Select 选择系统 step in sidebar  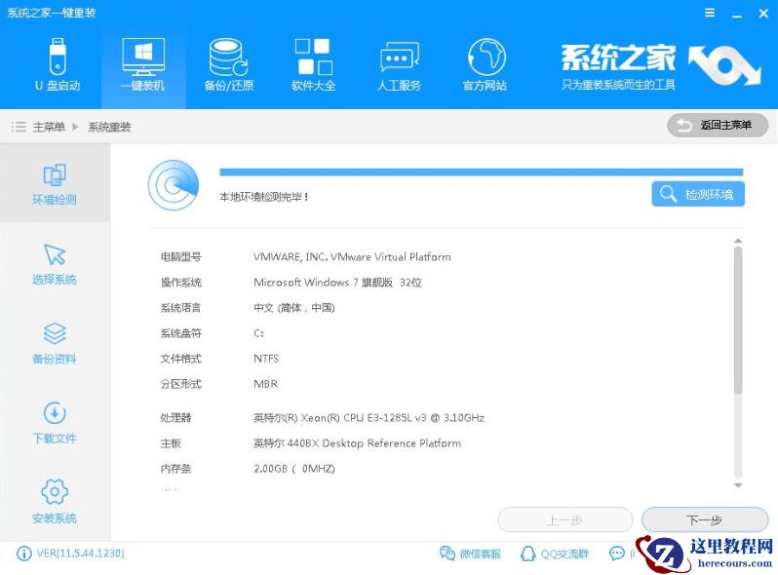55,264
